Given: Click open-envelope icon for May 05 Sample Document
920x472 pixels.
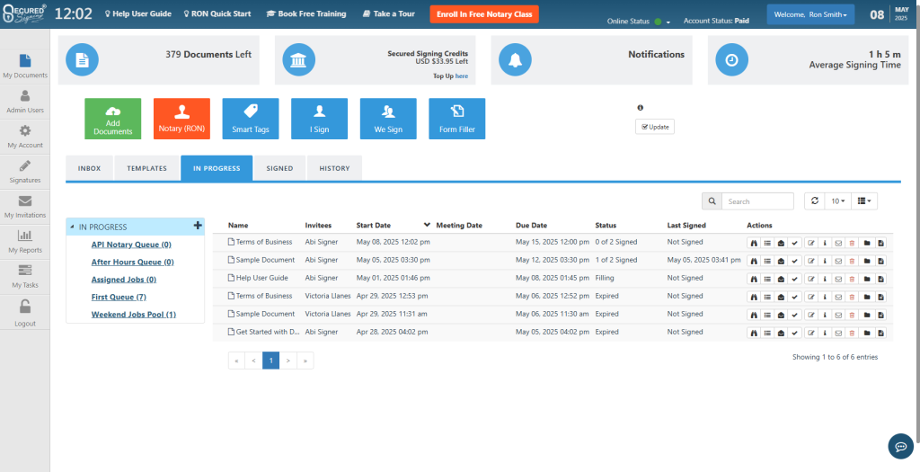Looking at the screenshot, I should [x=781, y=260].
